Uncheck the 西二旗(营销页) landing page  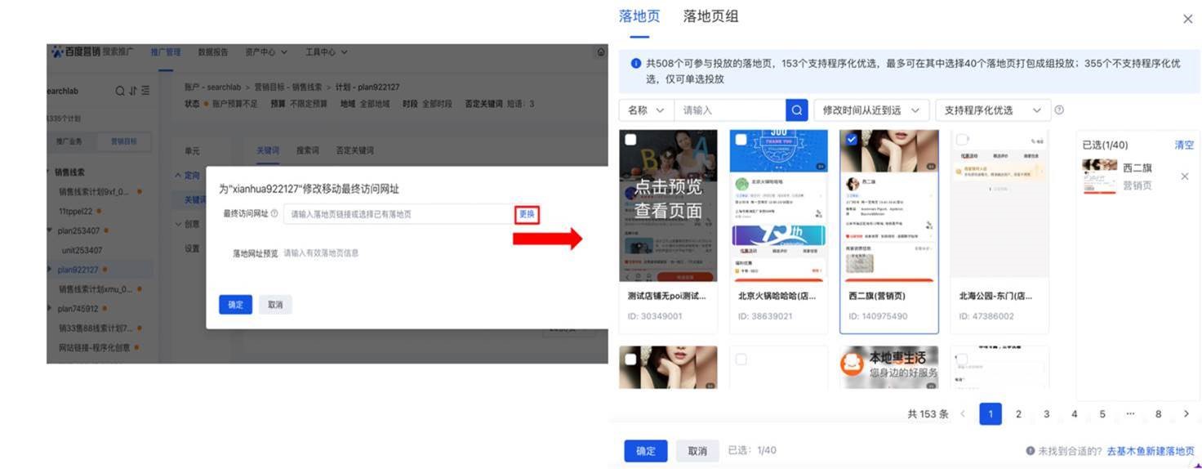852,140
